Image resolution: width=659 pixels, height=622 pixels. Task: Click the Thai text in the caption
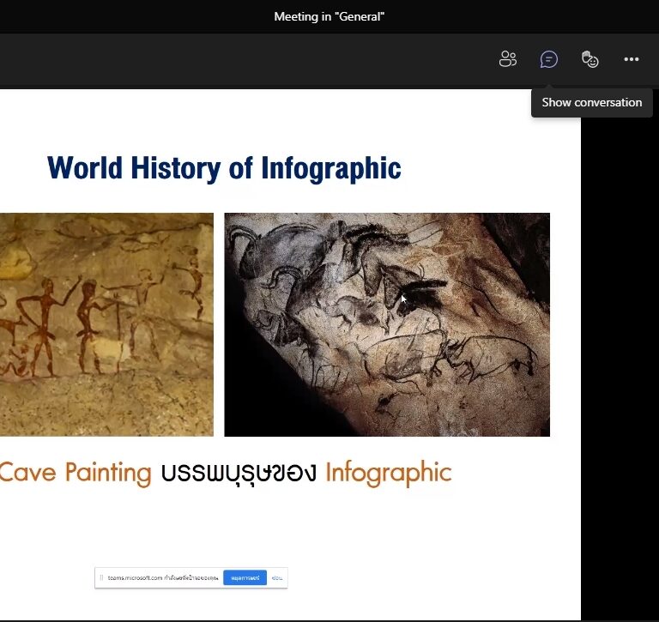(239, 474)
